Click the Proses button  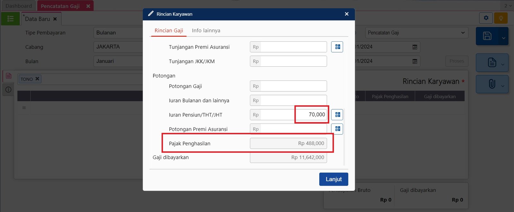[456, 61]
